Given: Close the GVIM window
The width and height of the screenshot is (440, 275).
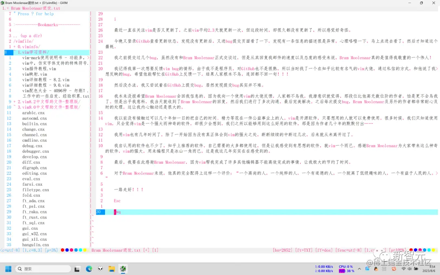Looking at the screenshot, I should click(433, 3).
